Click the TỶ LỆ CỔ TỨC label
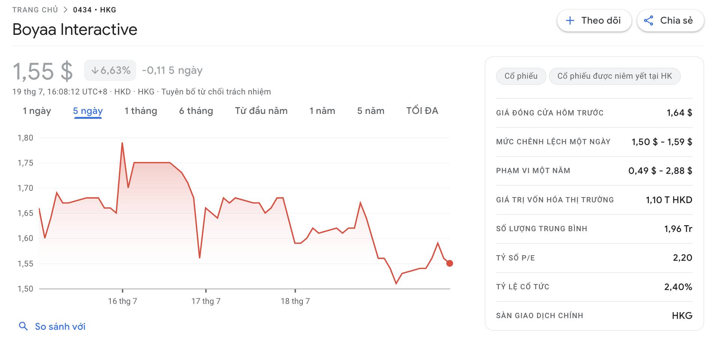 coord(523,287)
